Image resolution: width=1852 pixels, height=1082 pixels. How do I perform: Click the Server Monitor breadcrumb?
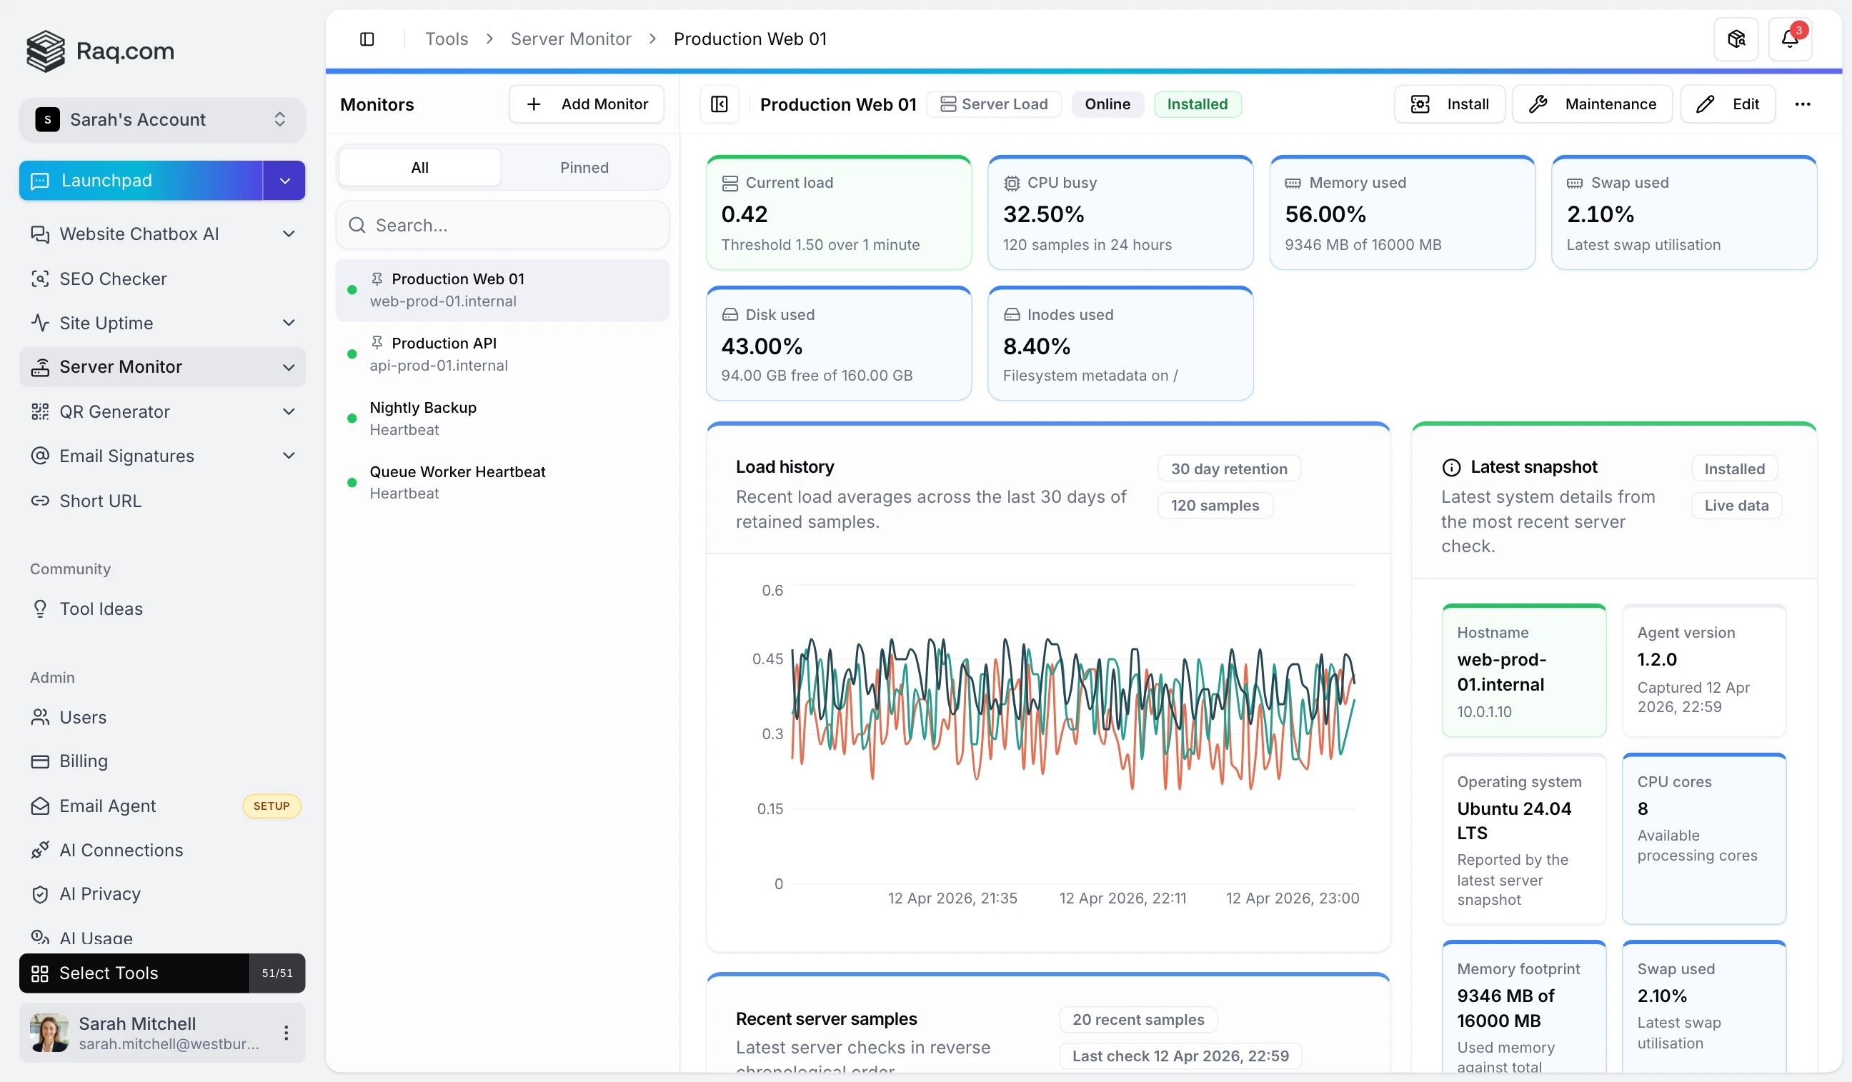(x=571, y=38)
